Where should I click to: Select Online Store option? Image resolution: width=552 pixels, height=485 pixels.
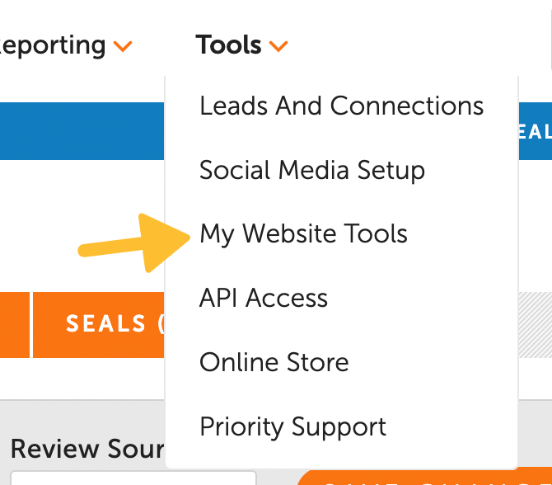click(274, 363)
